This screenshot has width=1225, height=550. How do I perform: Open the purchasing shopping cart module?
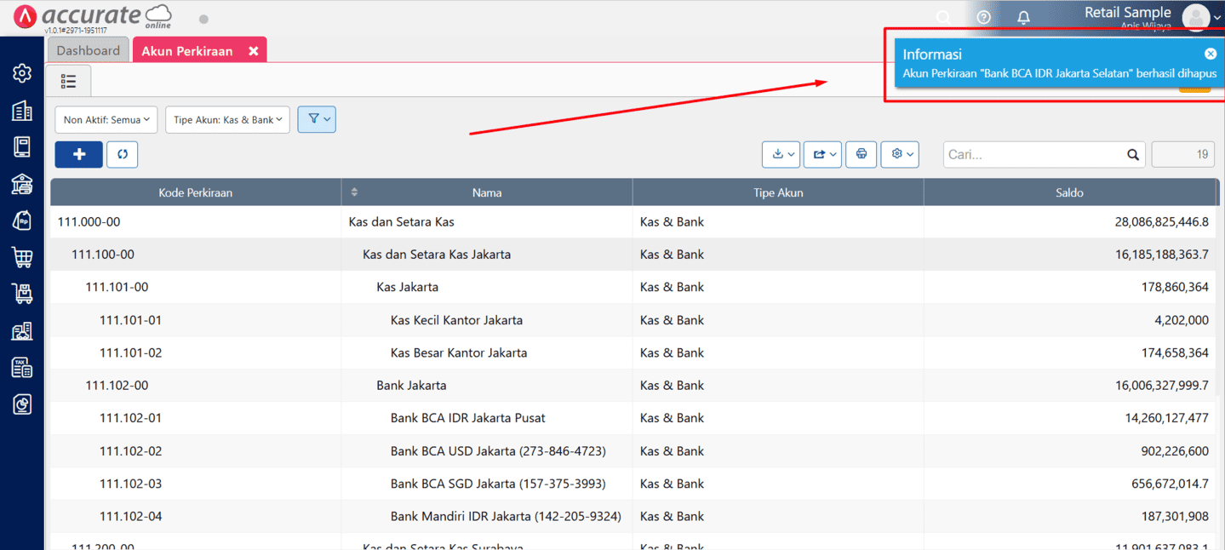point(22,257)
